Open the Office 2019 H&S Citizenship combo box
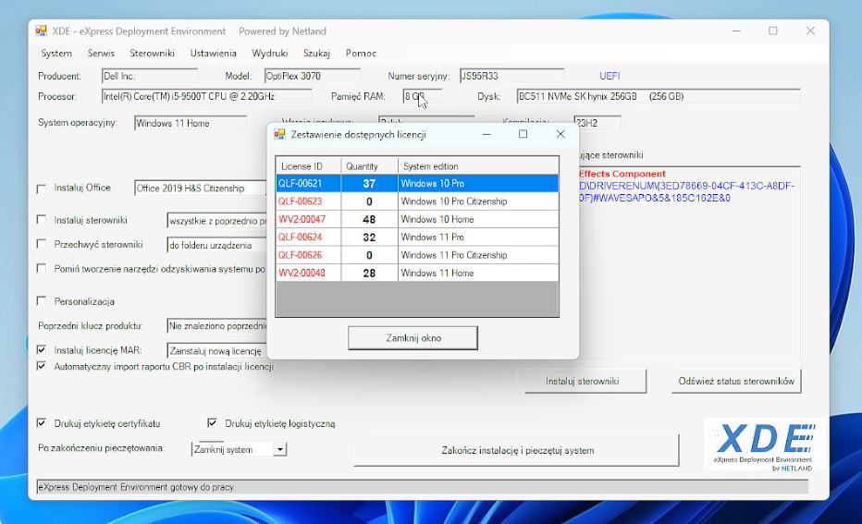 pos(200,189)
